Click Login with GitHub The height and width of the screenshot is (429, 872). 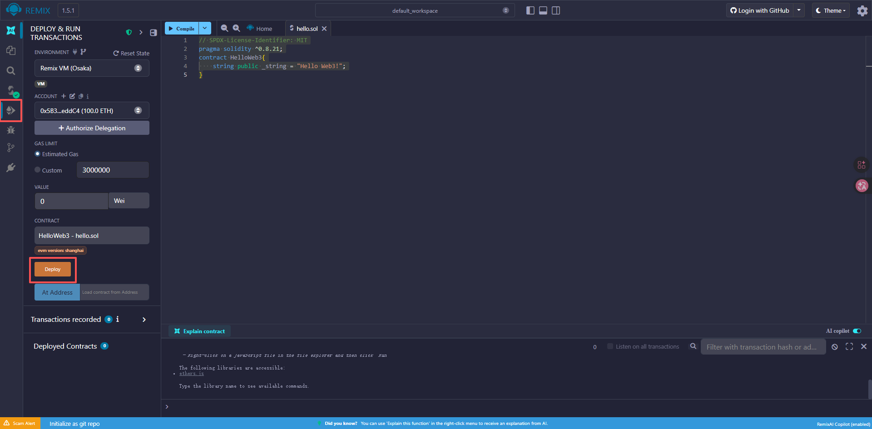point(759,10)
